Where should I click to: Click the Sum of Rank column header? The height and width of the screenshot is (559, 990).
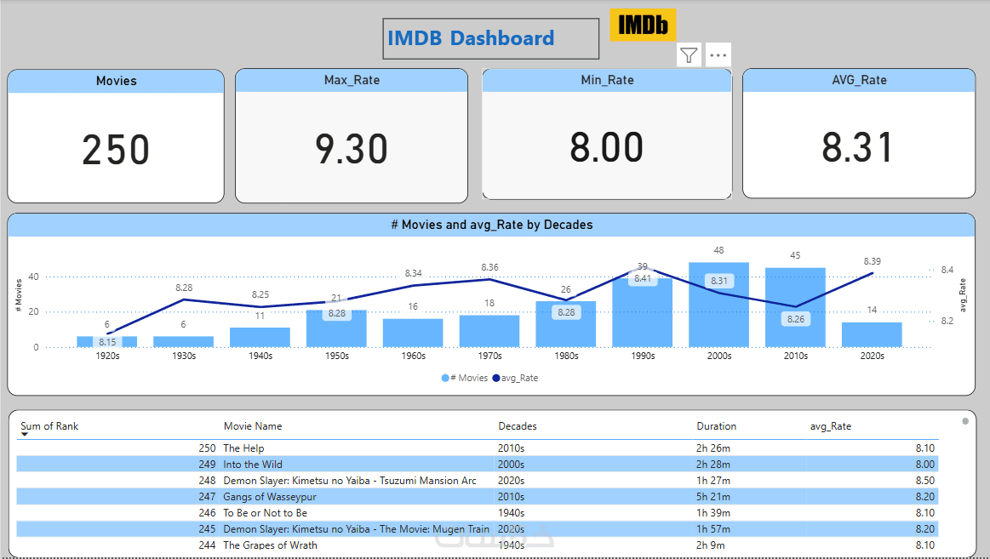pos(49,426)
